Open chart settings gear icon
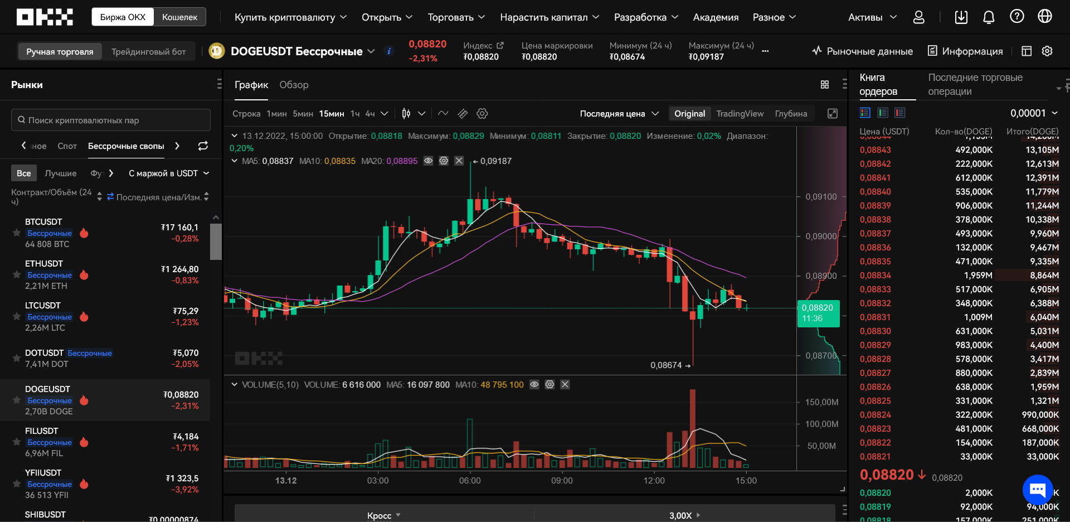Image resolution: width=1070 pixels, height=522 pixels. (483, 113)
